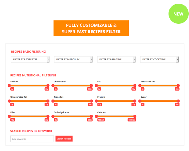Click the Carbohydrates slider's right handle
Screen dimensions: 189x151
91,116
